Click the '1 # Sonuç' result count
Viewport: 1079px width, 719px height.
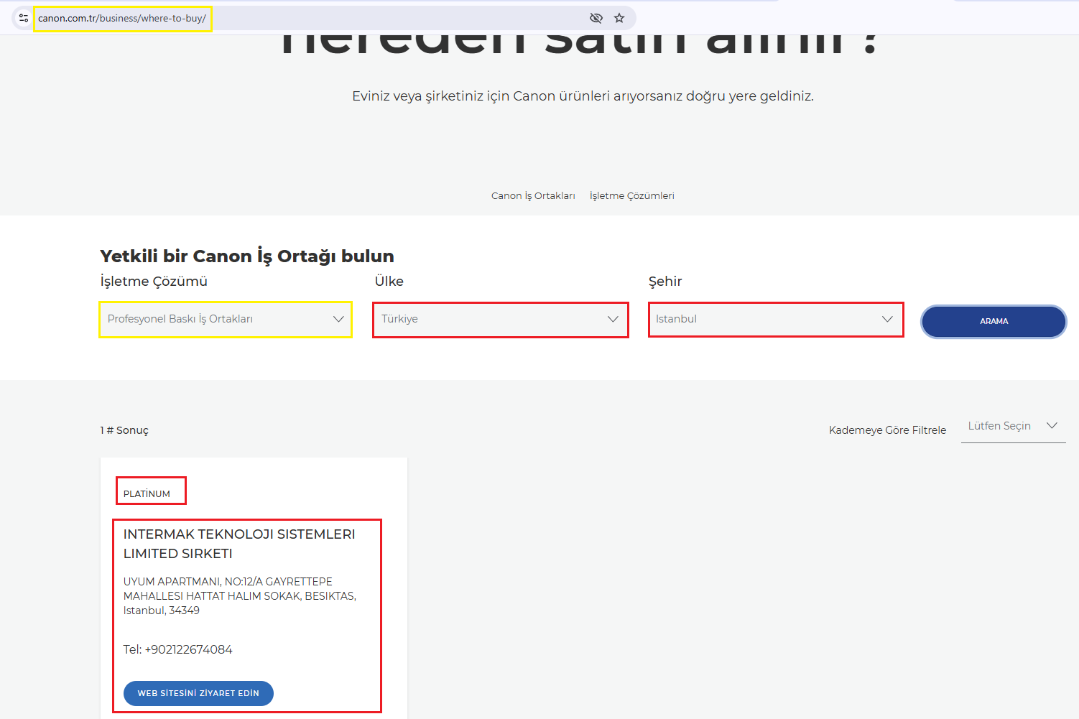tap(124, 430)
